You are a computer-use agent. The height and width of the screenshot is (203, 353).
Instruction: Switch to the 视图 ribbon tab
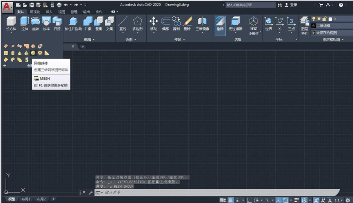pos(62,12)
